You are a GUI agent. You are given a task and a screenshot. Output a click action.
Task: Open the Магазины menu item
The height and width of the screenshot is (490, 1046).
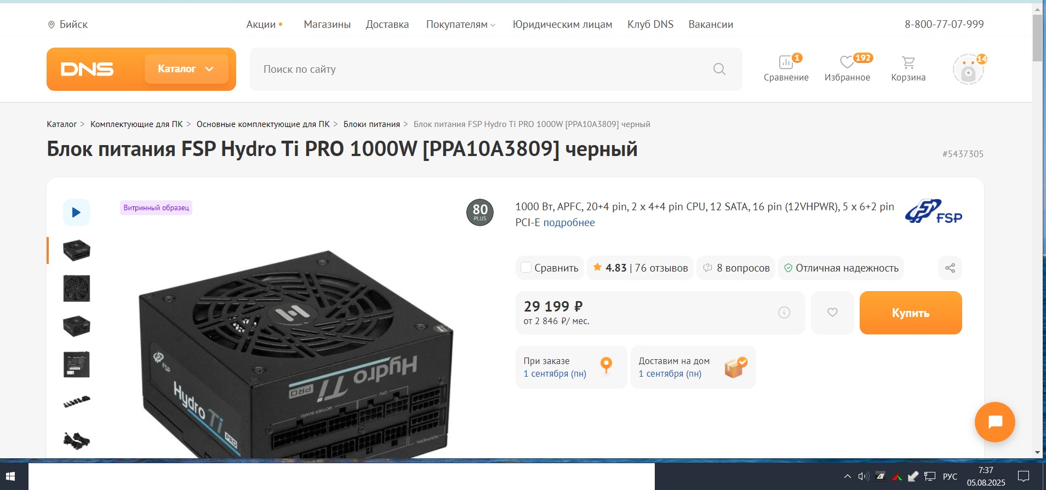coord(327,25)
